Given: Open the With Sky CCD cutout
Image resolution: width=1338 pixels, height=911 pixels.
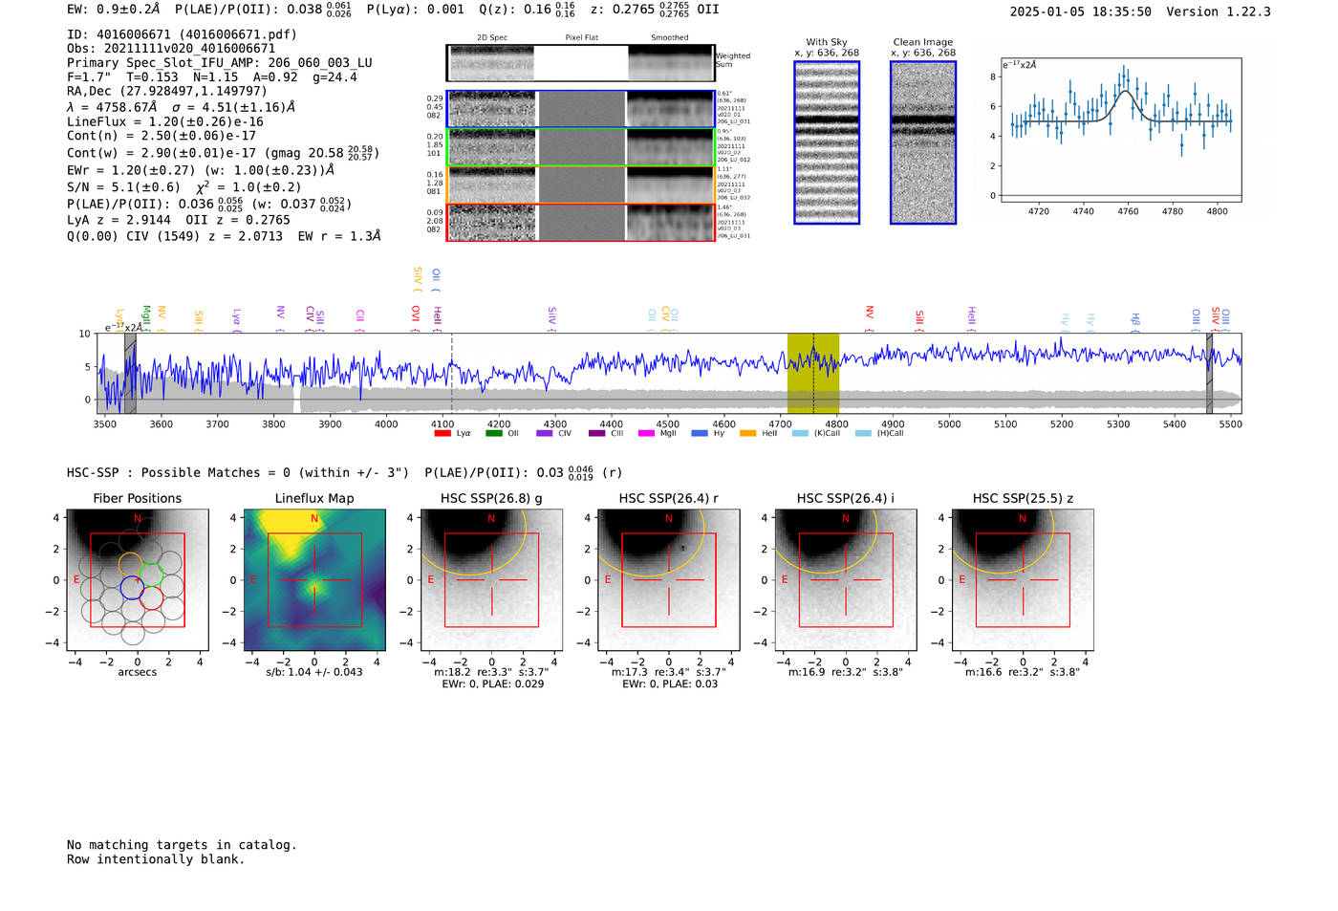Looking at the screenshot, I should pyautogui.click(x=827, y=142).
